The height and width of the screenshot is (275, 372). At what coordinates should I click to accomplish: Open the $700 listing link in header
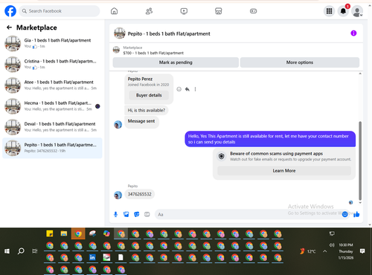point(153,53)
